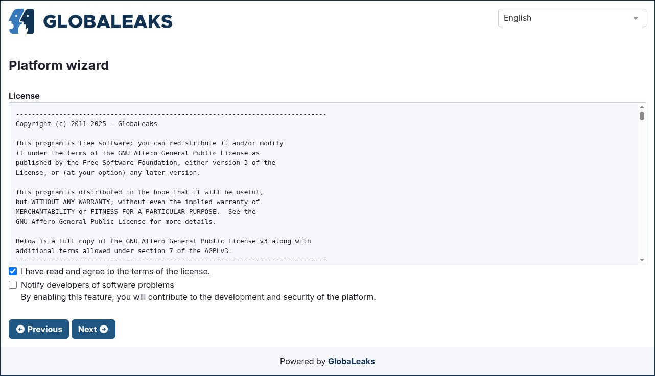Open the English language dropdown
This screenshot has width=655, height=376.
(572, 18)
